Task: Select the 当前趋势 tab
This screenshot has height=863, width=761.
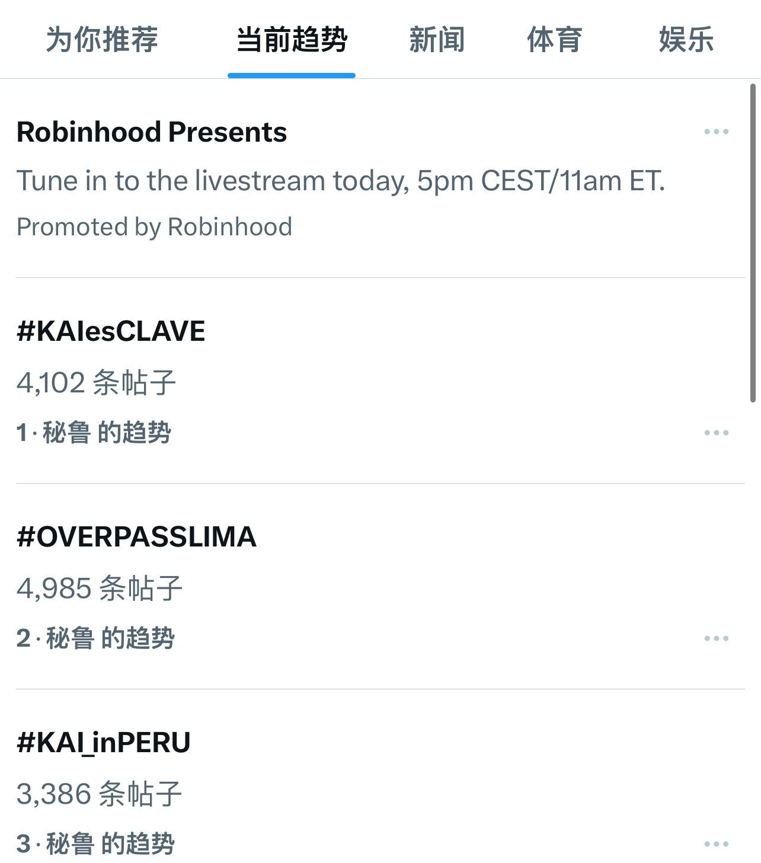Action: [292, 40]
